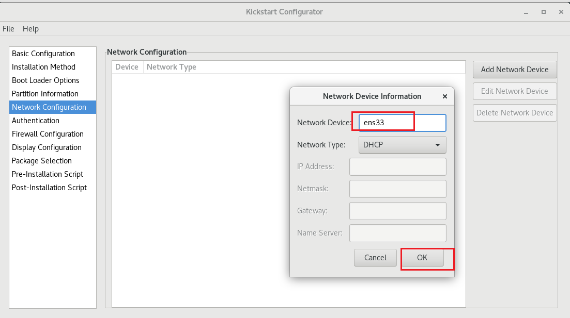
Task: Select Firewall Configuration in sidebar
Action: pos(48,134)
